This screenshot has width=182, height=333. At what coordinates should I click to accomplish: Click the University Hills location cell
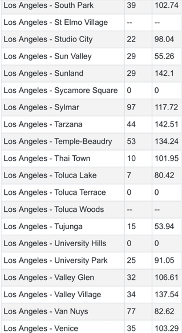(x=55, y=244)
